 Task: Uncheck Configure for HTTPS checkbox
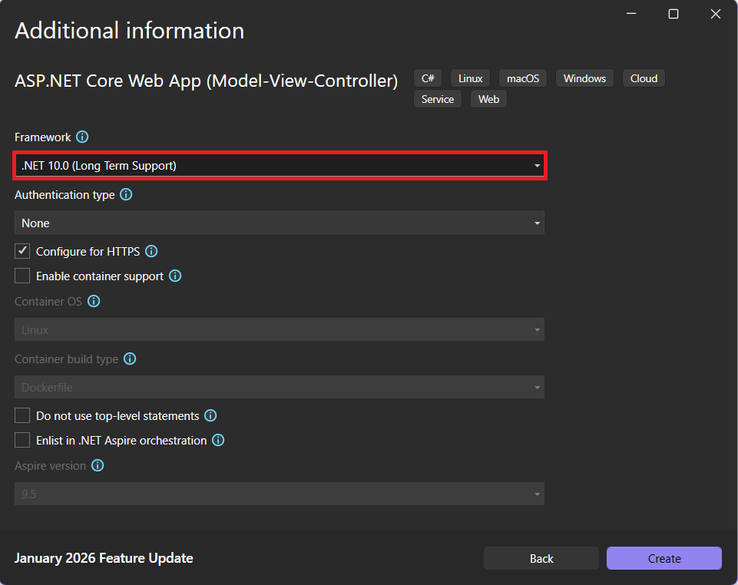point(22,251)
